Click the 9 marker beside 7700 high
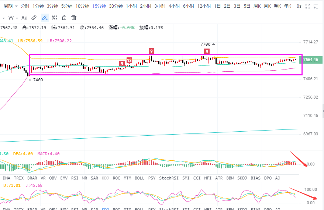 click(207, 51)
